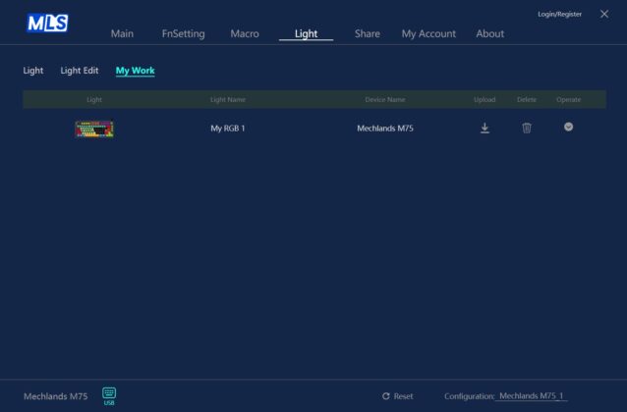Click the upload arrow for My RGB 1
The height and width of the screenshot is (412, 627).
[484, 128]
